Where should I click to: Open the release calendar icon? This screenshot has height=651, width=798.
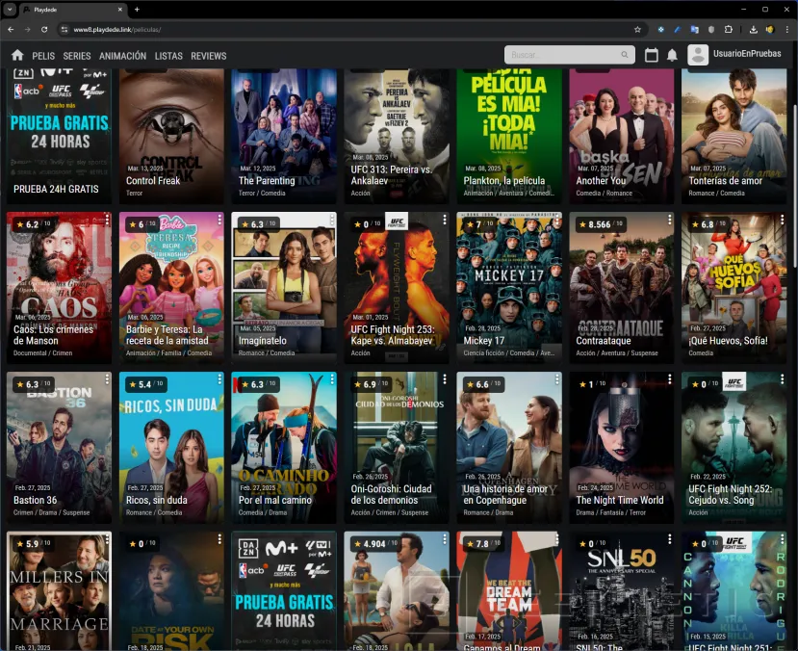tap(651, 55)
